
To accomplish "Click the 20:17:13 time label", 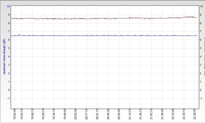I will coord(86,114).
